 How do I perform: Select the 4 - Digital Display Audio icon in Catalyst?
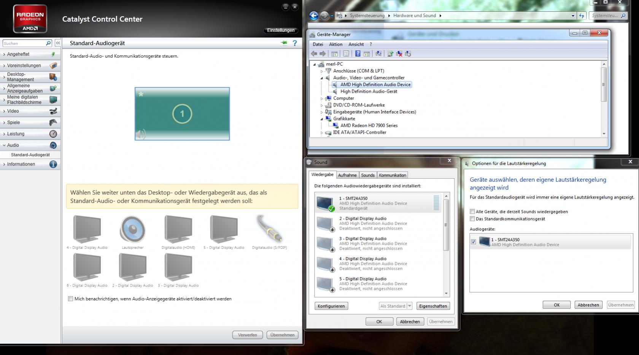point(87,229)
